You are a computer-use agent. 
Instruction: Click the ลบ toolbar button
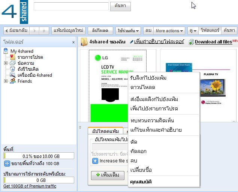148,31
